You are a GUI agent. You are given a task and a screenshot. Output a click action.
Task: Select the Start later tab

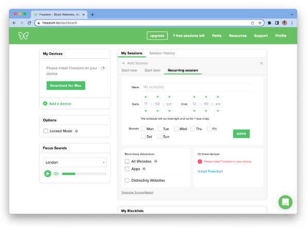pyautogui.click(x=152, y=70)
